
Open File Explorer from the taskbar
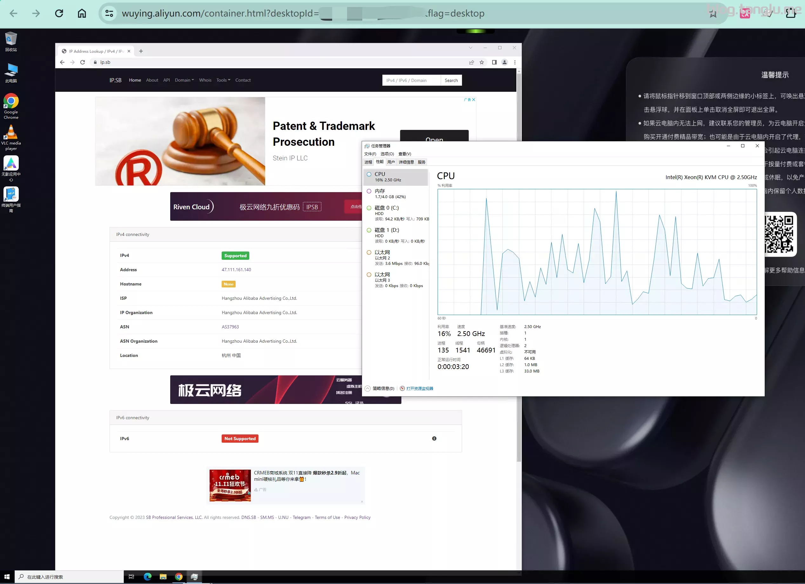[163, 577]
